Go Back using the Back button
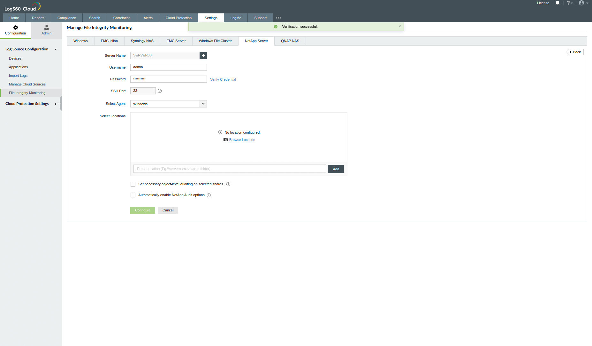The height and width of the screenshot is (346, 592). pyautogui.click(x=575, y=52)
